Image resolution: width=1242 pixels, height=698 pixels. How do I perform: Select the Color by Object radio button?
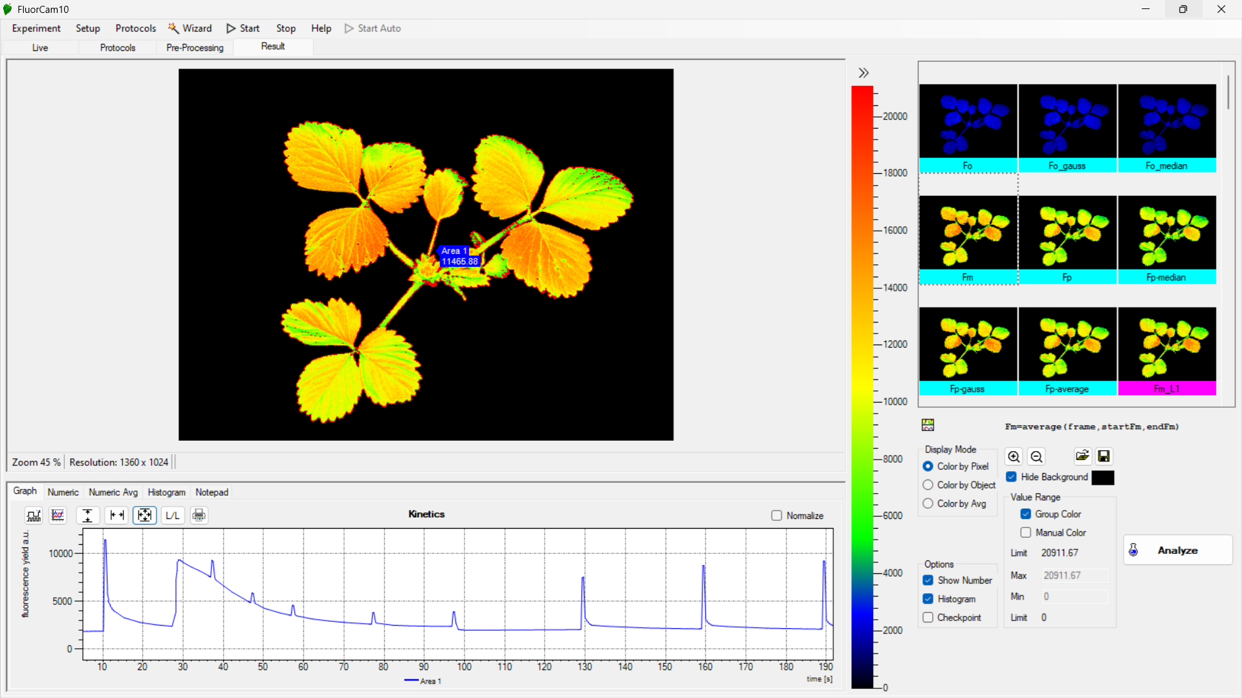pyautogui.click(x=928, y=485)
